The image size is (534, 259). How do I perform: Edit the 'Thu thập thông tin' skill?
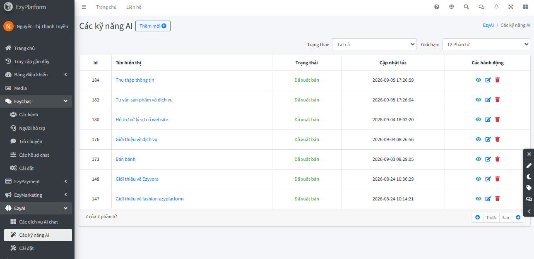point(488,80)
